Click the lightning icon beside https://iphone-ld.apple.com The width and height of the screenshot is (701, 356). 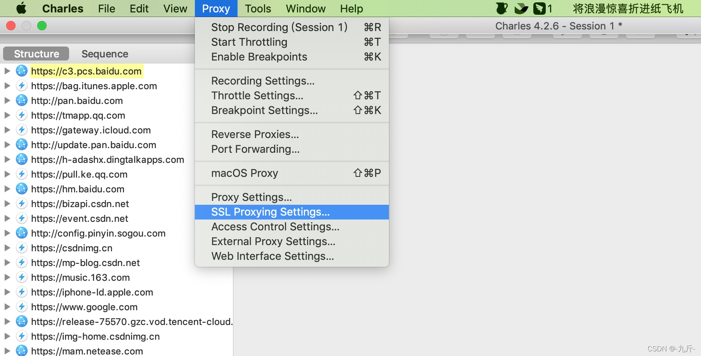(22, 292)
